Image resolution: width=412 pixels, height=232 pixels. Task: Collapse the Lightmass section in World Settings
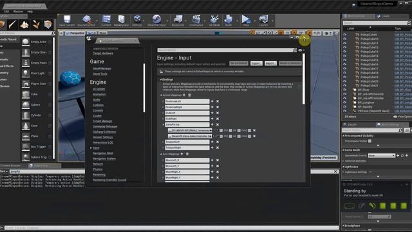click(343, 167)
